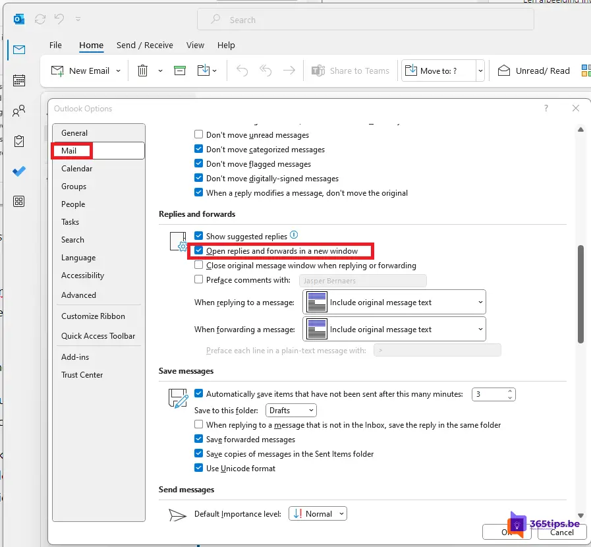Click the Cancel button
Screen dimensions: 591x547
[x=561, y=532]
